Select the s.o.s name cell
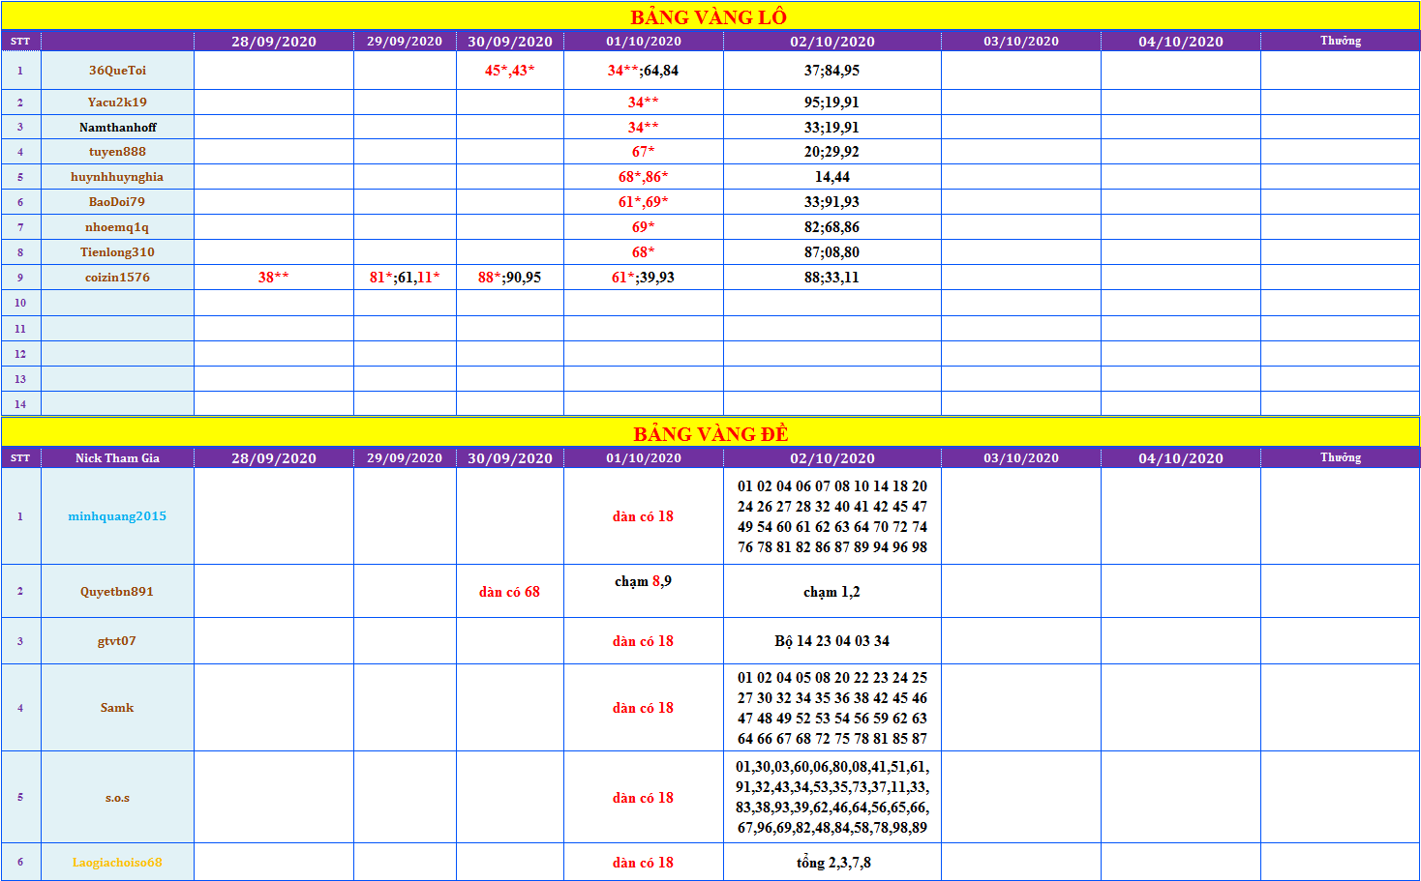The image size is (1421, 881). 117,797
